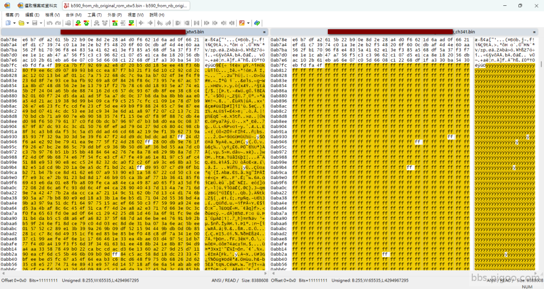The width and height of the screenshot is (544, 289).
Task: Click the Open folder icon
Action: pos(21,23)
